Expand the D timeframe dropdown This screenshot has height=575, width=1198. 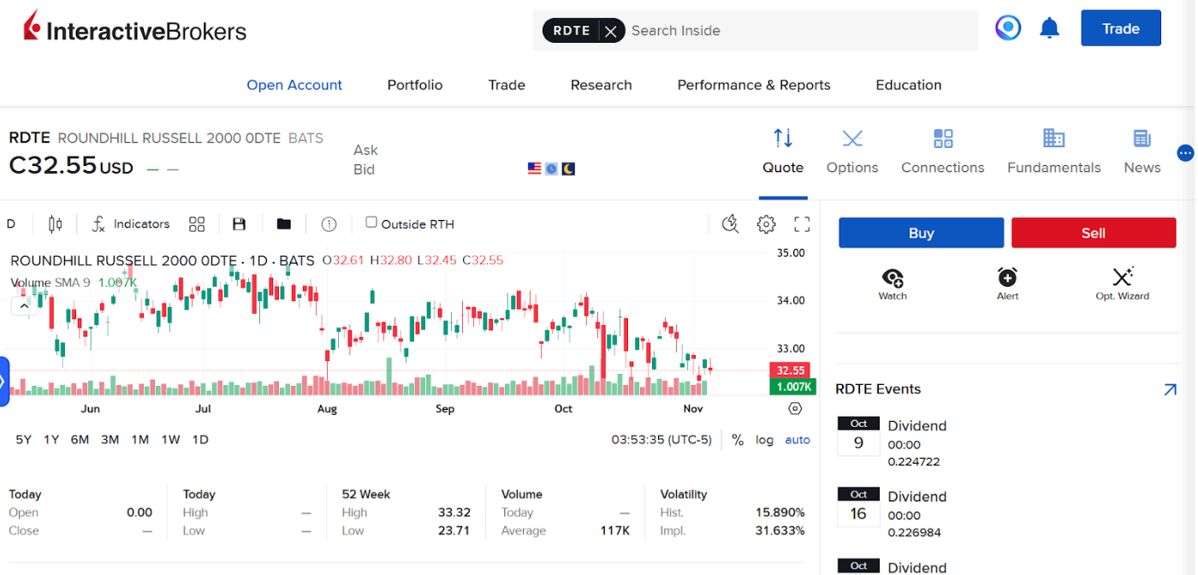[11, 223]
